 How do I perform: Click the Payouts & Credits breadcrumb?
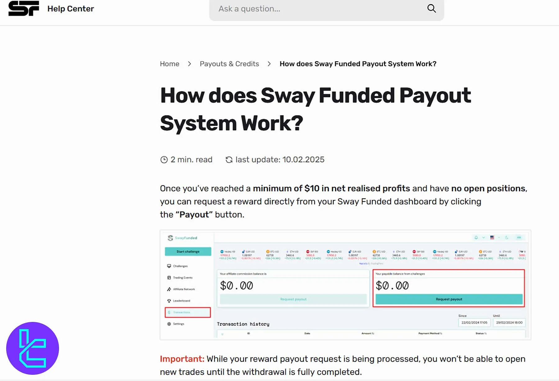pyautogui.click(x=229, y=64)
